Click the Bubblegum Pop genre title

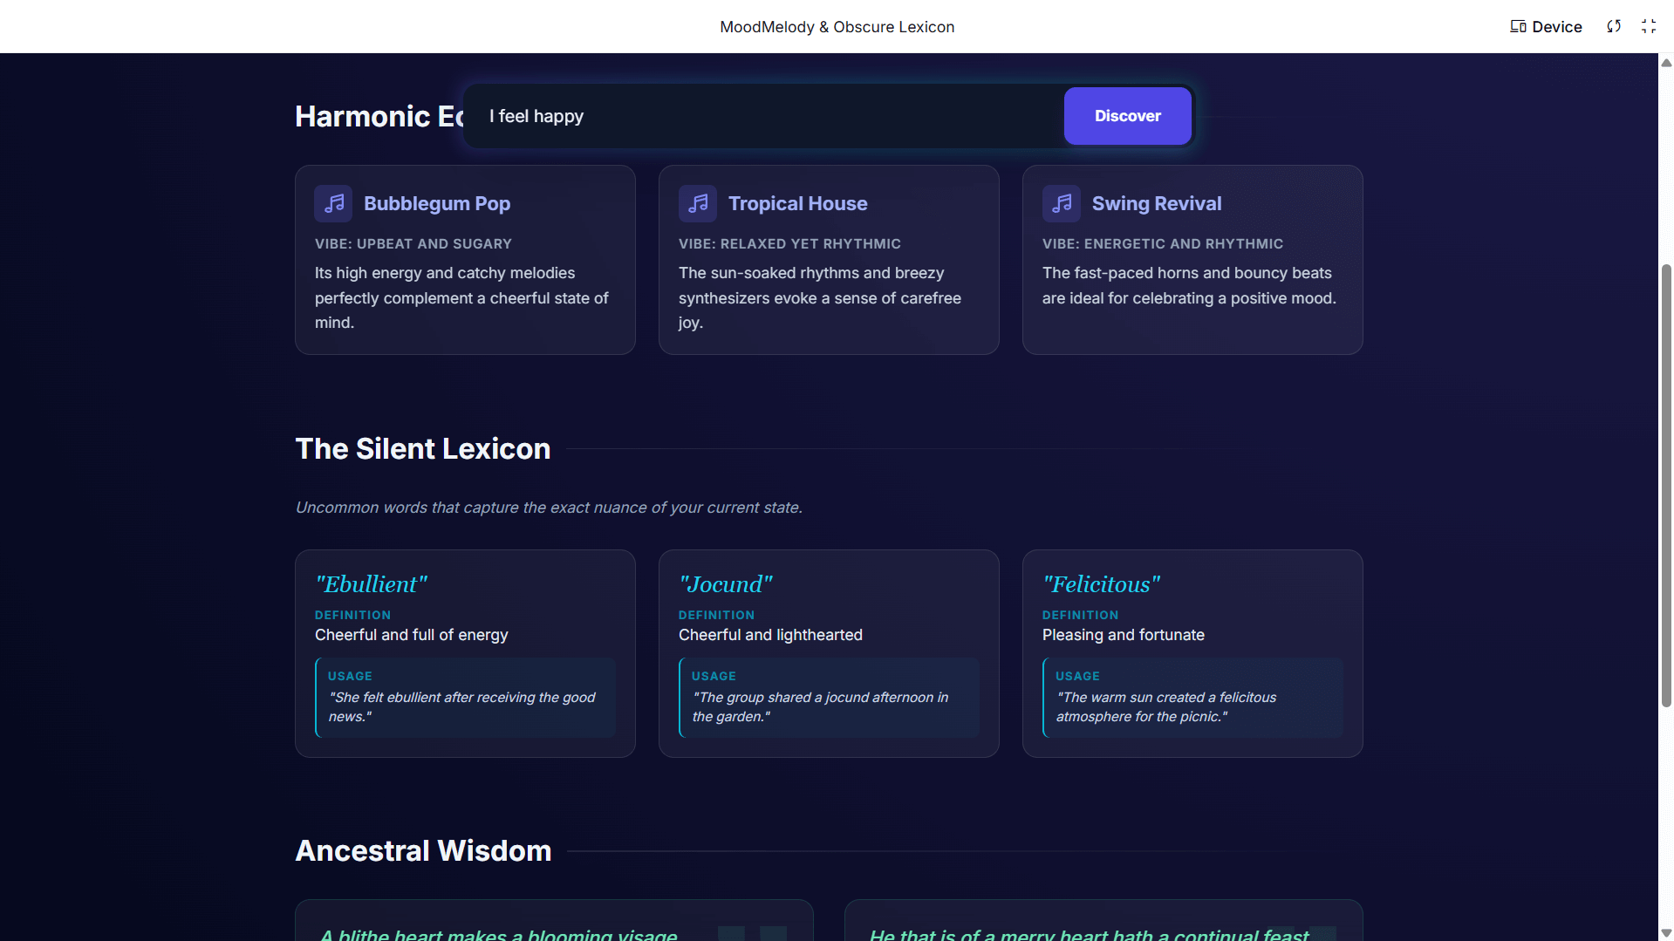437,203
